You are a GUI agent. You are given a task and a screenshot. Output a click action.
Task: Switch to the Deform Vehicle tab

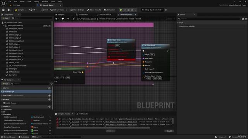(104, 15)
